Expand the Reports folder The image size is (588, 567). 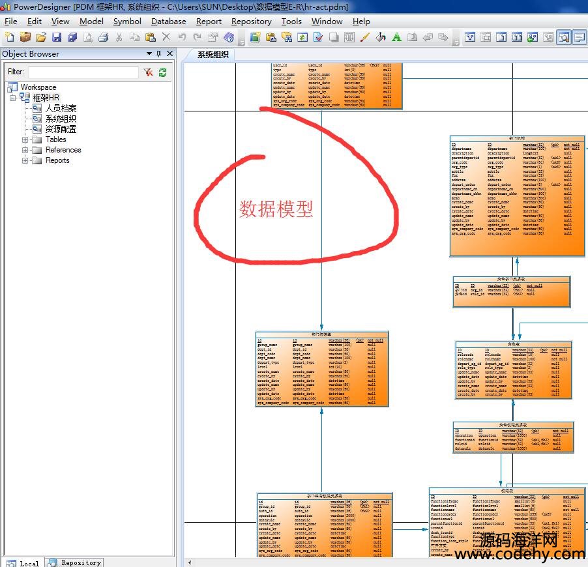click(x=25, y=160)
